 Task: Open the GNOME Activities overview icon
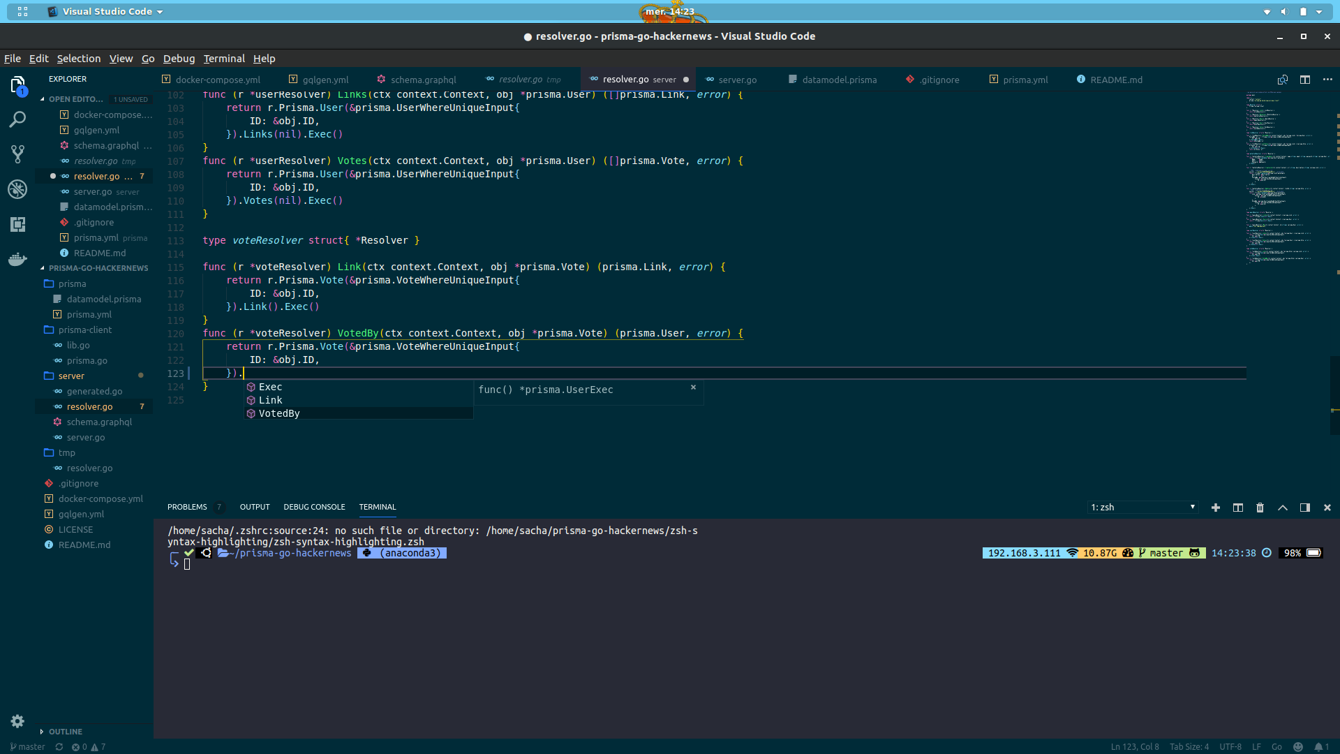coord(22,12)
